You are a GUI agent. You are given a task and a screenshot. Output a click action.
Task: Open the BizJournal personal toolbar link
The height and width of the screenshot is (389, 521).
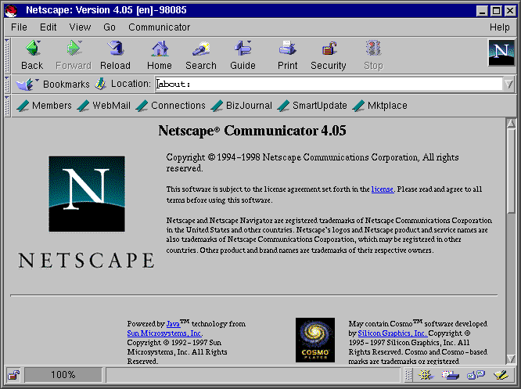pos(242,106)
